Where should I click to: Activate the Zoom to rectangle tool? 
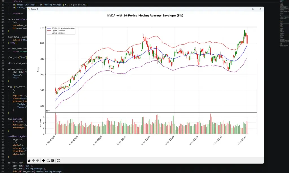pyautogui.click(x=48, y=161)
